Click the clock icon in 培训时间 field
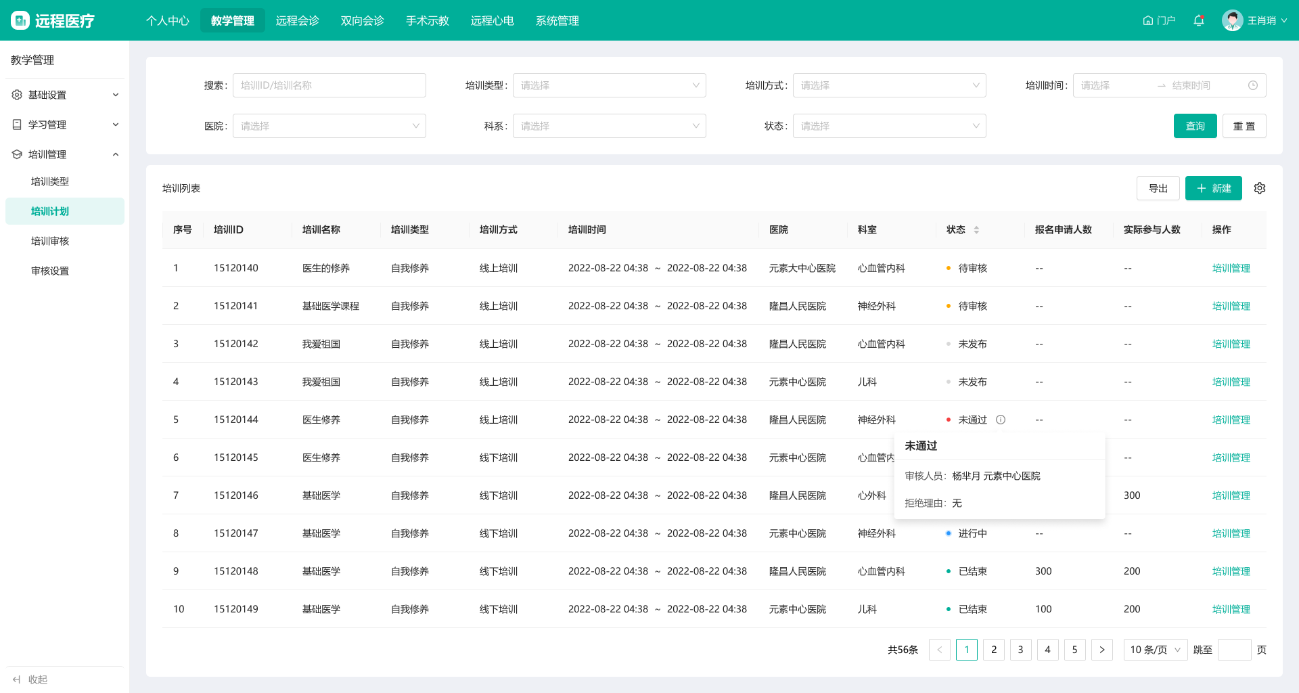 pos(1253,85)
